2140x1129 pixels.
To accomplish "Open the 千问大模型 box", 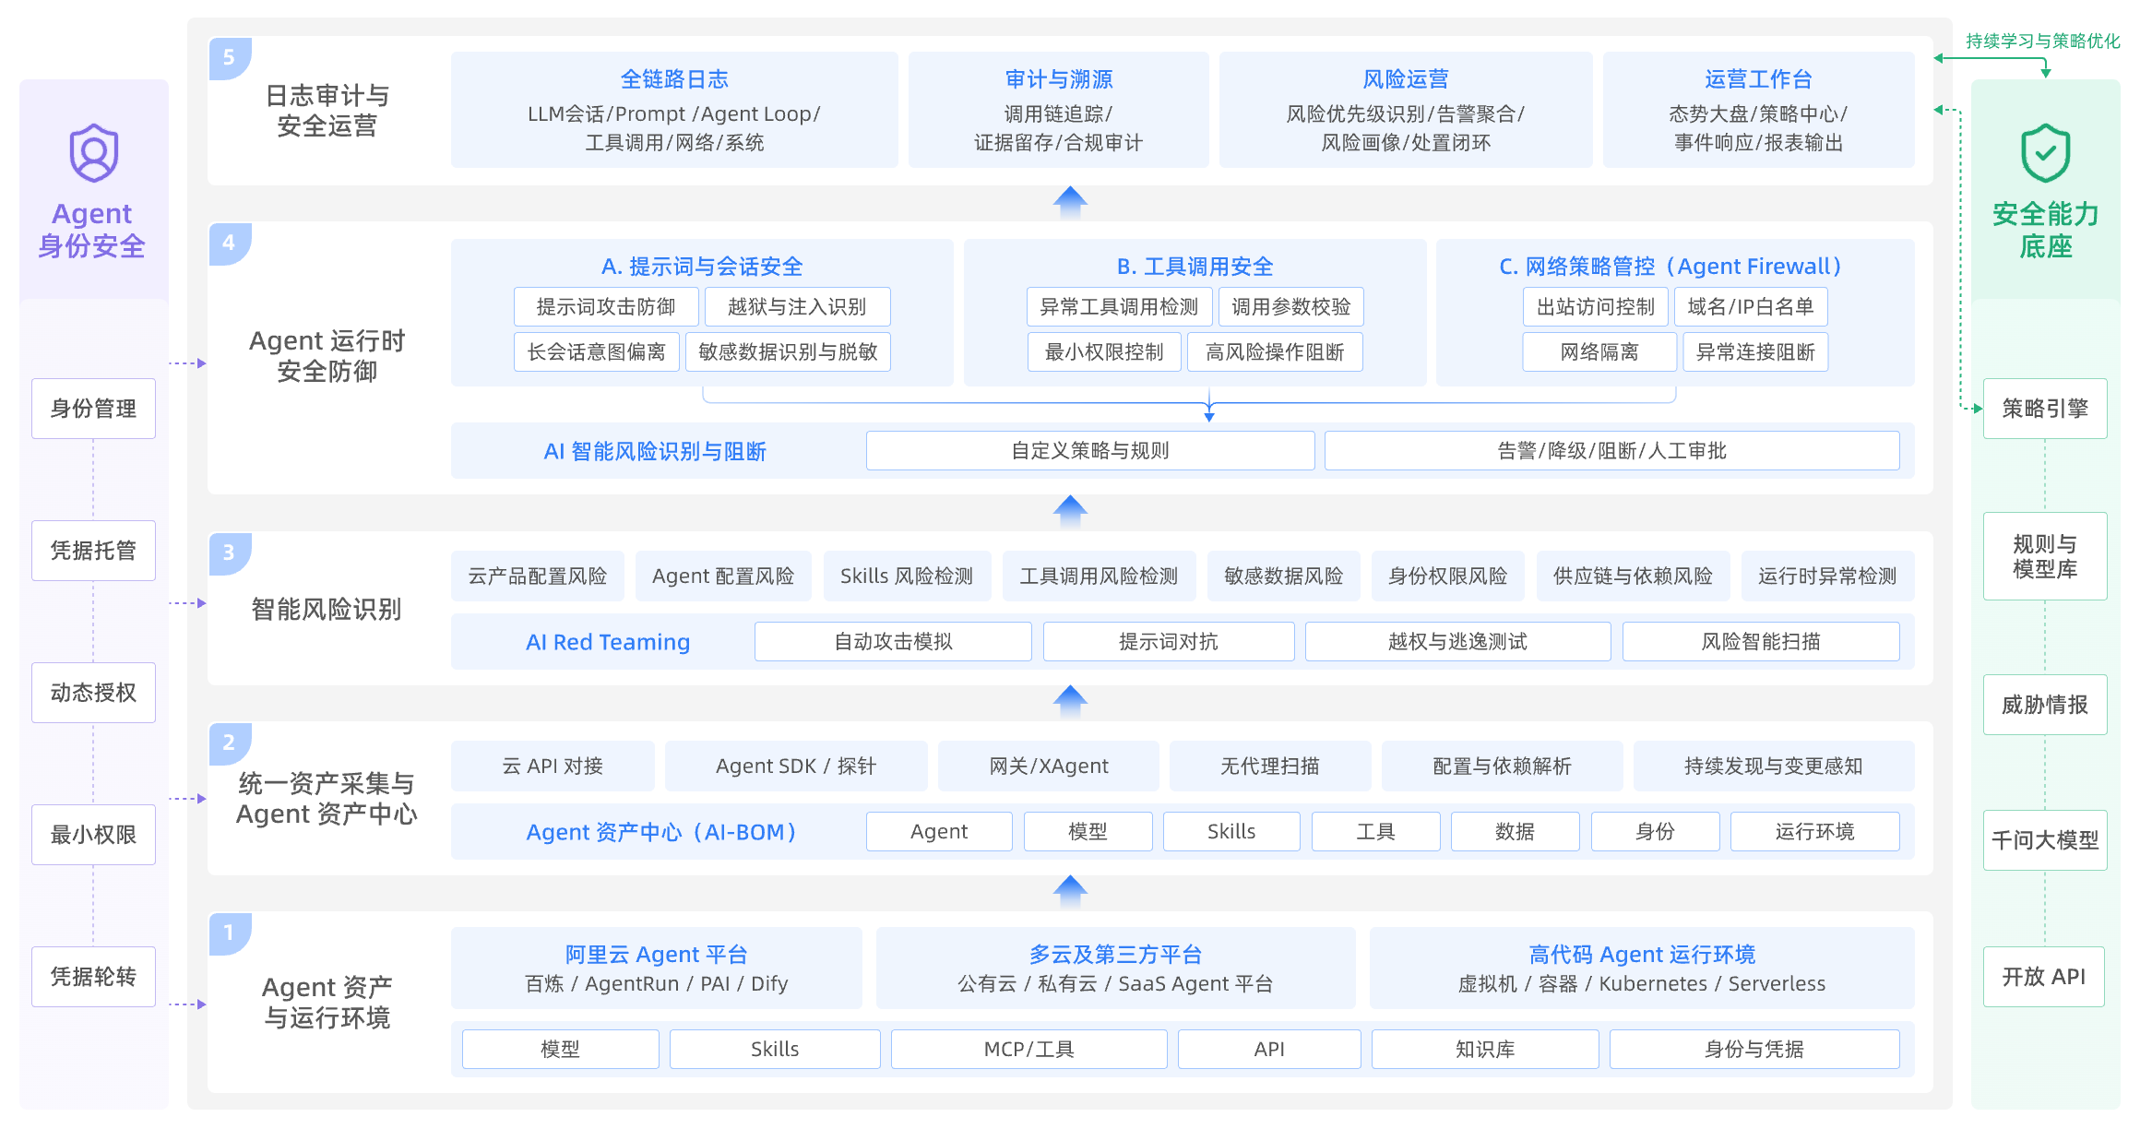I will point(2045,840).
